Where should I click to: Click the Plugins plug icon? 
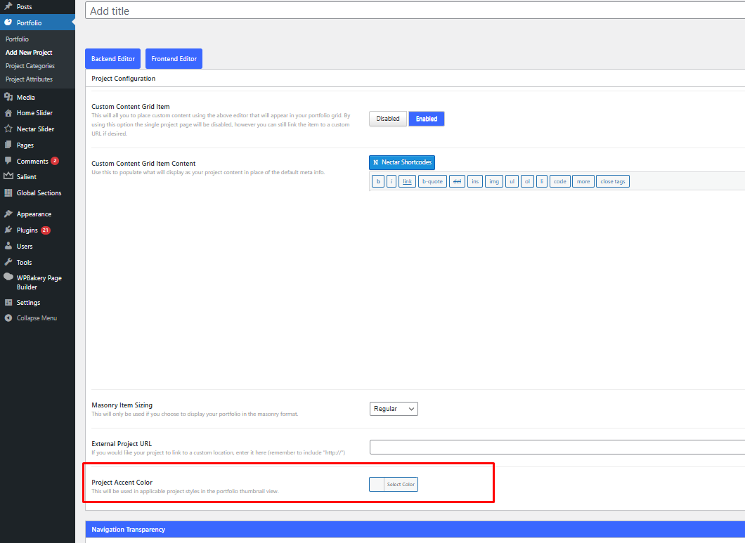[8, 230]
